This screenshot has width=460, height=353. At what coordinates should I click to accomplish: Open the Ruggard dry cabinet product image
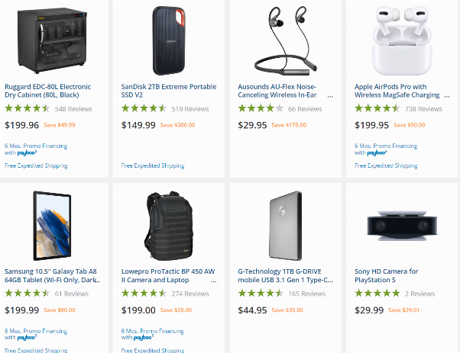coord(52,40)
